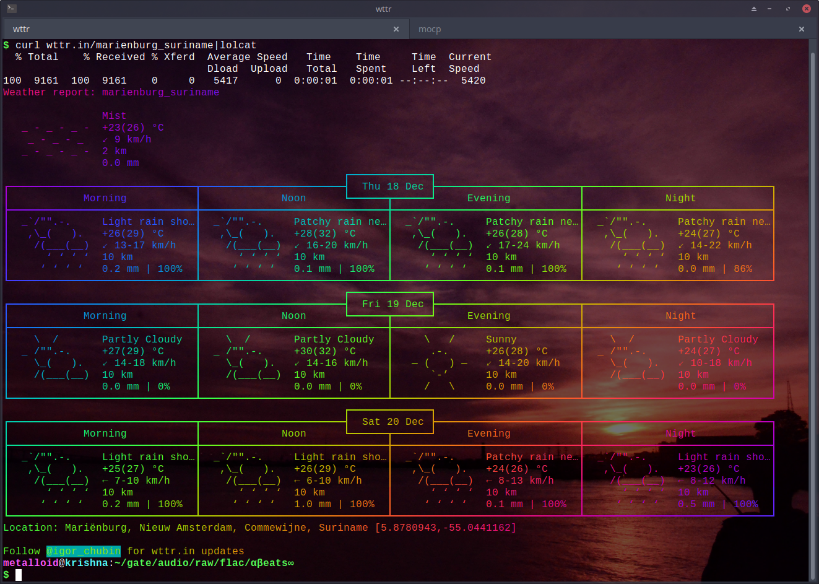Click the curl wttr.in command text

[x=136, y=45]
